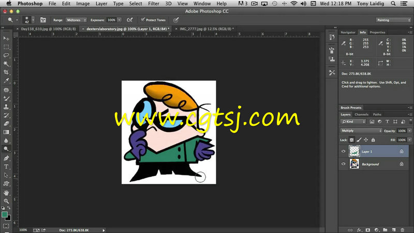Screen dimensions: 414x233
Task: Select the Healing Brush tool
Action: [x=6, y=90]
